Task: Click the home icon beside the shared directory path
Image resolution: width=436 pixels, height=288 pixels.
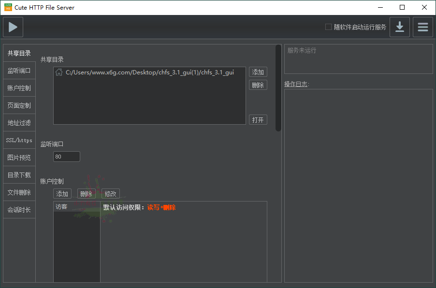Action: 59,72
